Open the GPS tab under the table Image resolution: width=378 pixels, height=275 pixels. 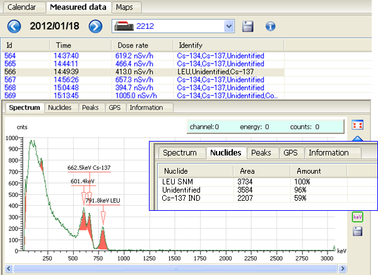point(115,108)
